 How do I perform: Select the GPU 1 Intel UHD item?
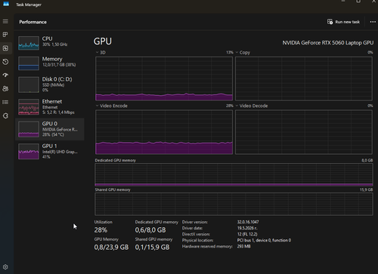coord(50,151)
